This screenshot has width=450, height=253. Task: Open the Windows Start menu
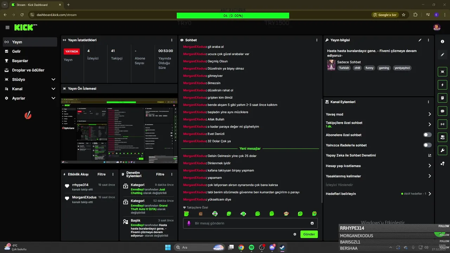click(x=168, y=247)
